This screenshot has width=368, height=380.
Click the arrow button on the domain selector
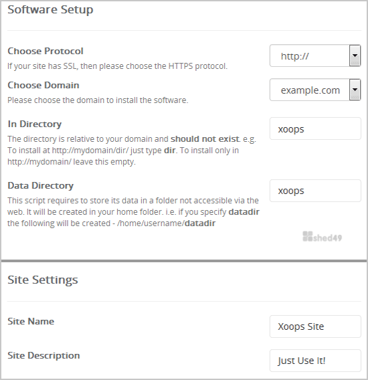point(355,90)
